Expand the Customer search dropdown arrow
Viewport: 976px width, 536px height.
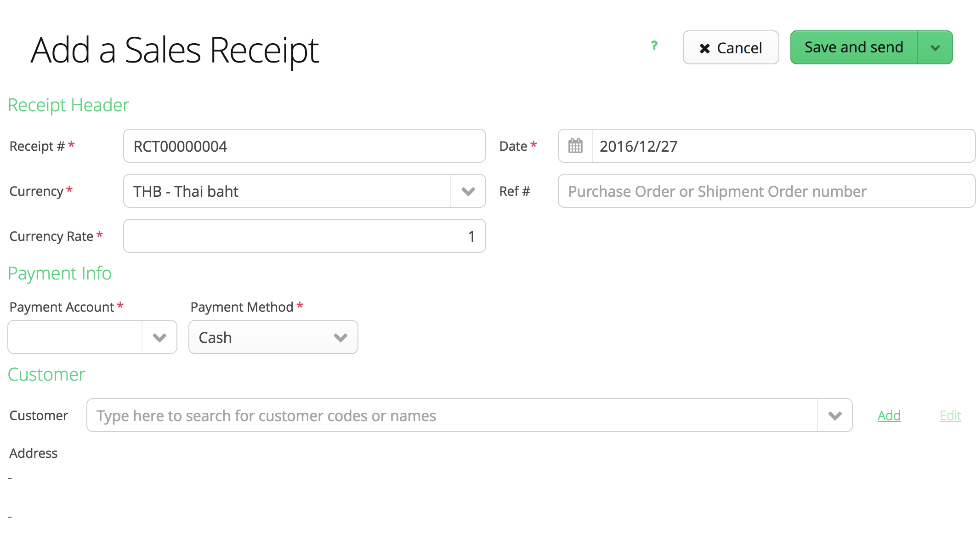834,416
